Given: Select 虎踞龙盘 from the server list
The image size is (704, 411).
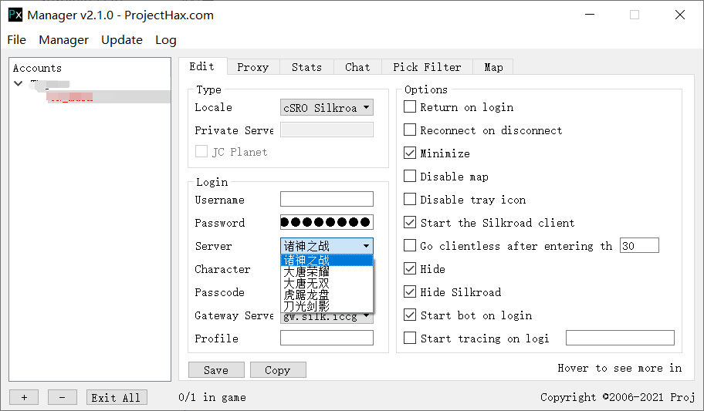Looking at the screenshot, I should [306, 295].
